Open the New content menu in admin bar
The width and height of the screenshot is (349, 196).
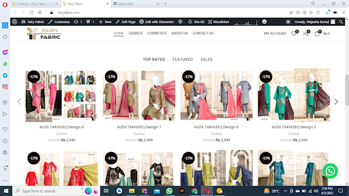tap(105, 22)
